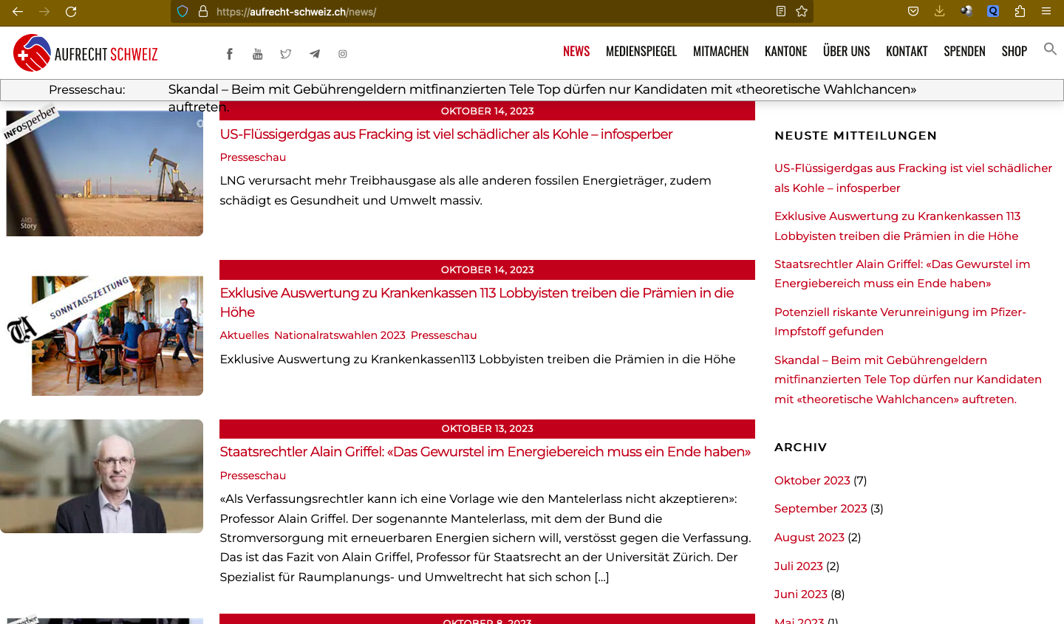The image size is (1064, 624).
Task: Open archive August 2023
Action: coord(809,538)
